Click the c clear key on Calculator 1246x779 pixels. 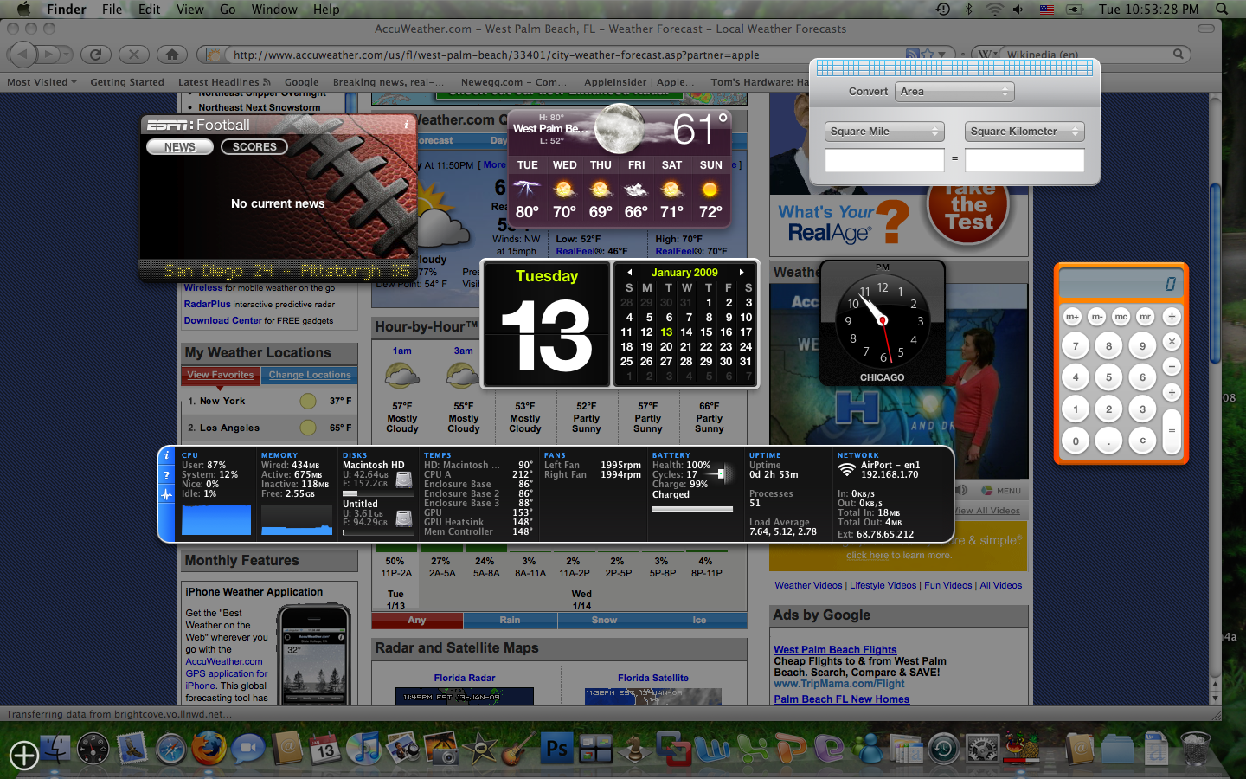1142,441
